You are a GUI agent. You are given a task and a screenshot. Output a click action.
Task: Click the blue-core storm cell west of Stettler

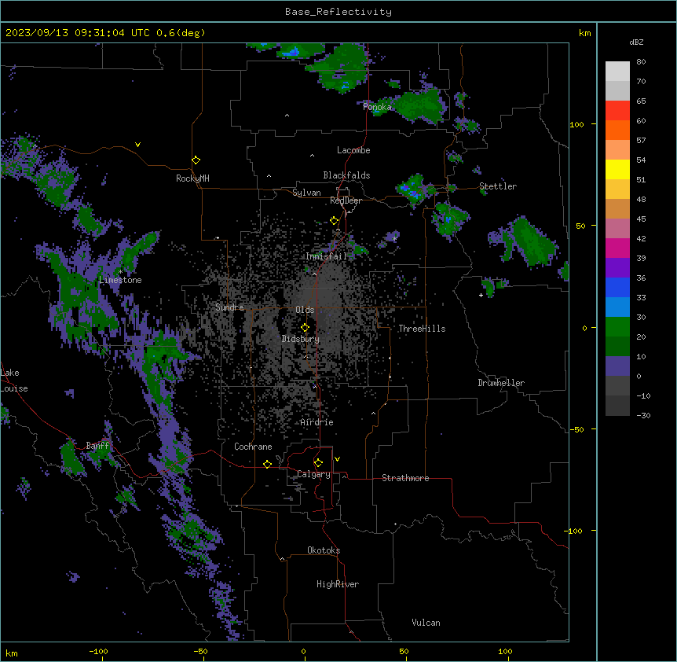(x=412, y=189)
